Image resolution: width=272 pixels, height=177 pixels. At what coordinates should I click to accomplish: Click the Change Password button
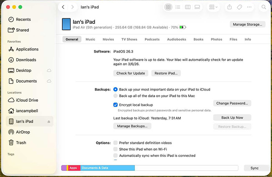coord(232,103)
